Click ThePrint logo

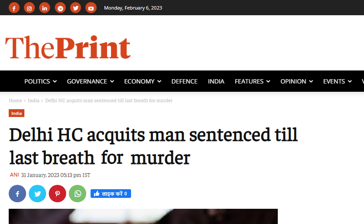[x=68, y=47]
